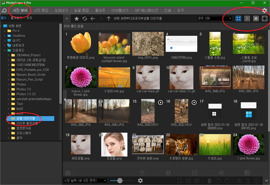Select the 오피스패치 folder

click(x=23, y=133)
